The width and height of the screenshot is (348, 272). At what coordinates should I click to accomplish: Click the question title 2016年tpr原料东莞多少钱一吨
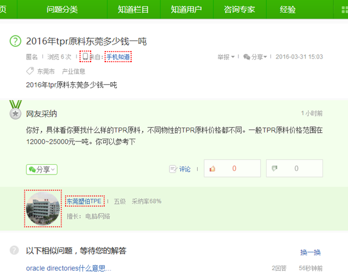[x=86, y=41]
